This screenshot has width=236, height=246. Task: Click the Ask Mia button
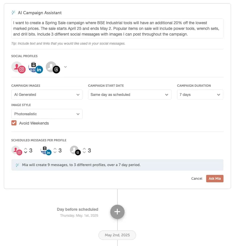pyautogui.click(x=215, y=179)
